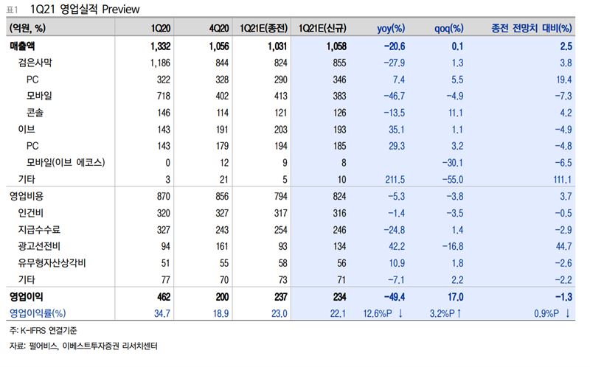Click the 1Q21E(종전) column header

coord(264,28)
